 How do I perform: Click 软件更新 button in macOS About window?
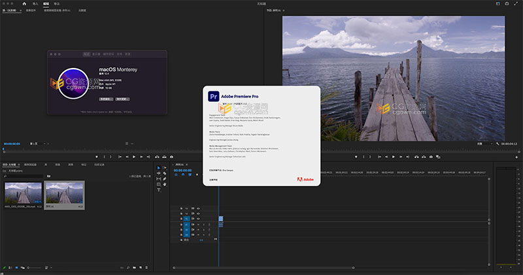pos(122,99)
